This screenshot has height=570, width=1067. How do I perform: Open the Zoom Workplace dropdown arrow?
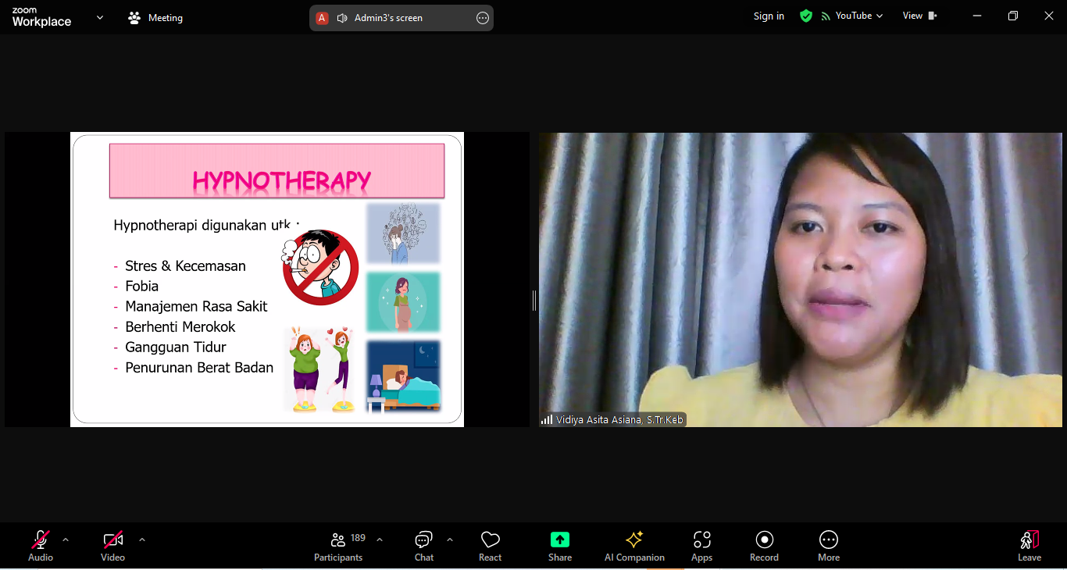[x=100, y=17]
